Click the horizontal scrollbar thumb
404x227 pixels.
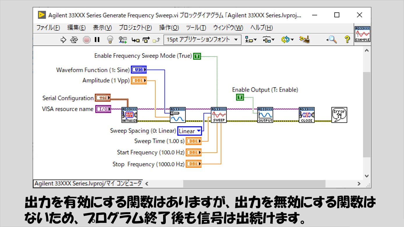pyautogui.click(x=254, y=184)
